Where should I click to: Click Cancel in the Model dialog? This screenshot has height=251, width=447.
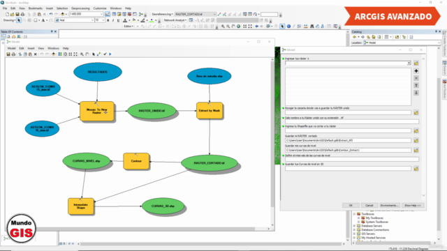pos(369,205)
